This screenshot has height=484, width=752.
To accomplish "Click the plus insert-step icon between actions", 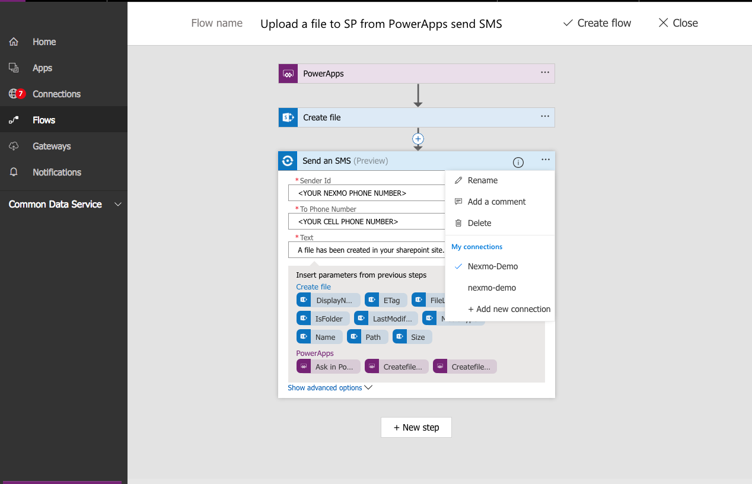I will (x=418, y=139).
